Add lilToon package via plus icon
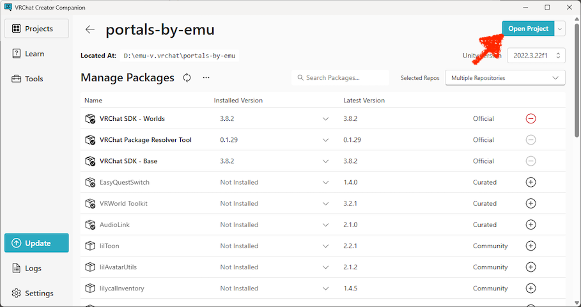This screenshot has height=307, width=581. (x=531, y=246)
